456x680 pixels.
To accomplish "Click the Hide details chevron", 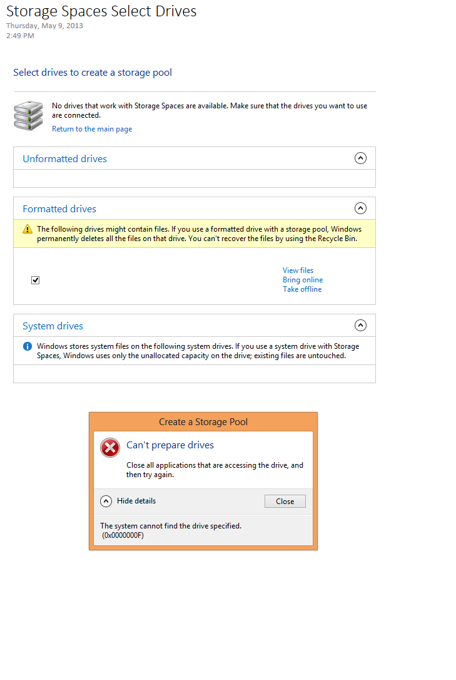I will [106, 502].
